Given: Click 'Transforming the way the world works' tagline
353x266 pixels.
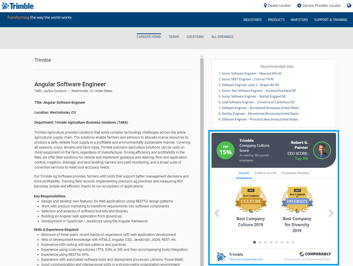Looking at the screenshot, I should coord(39,17).
